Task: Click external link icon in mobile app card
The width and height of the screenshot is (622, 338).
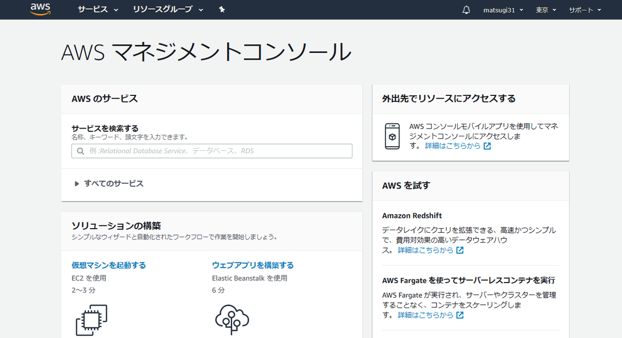Action: (487, 146)
